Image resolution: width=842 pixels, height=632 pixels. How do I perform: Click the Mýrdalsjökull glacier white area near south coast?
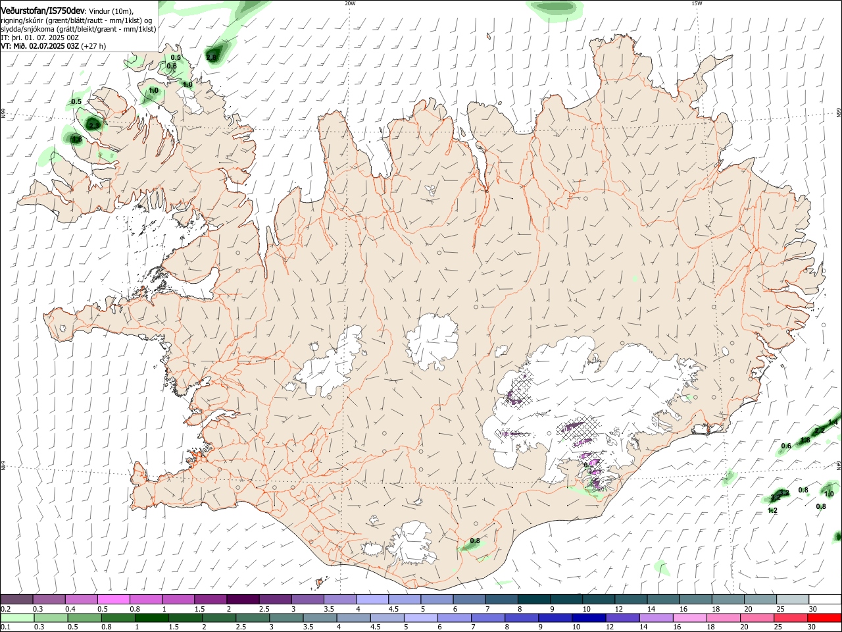tap(413, 543)
